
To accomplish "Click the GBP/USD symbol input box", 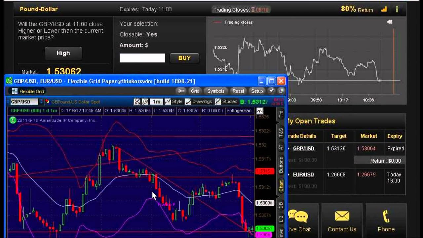I will coord(24,101).
